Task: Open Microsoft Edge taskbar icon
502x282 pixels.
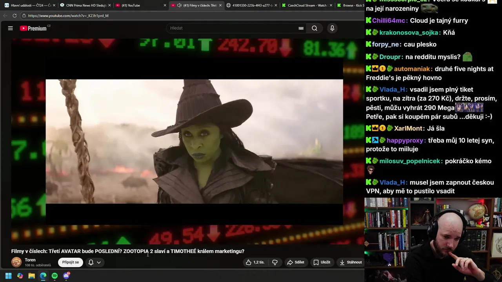Action: coord(43,276)
